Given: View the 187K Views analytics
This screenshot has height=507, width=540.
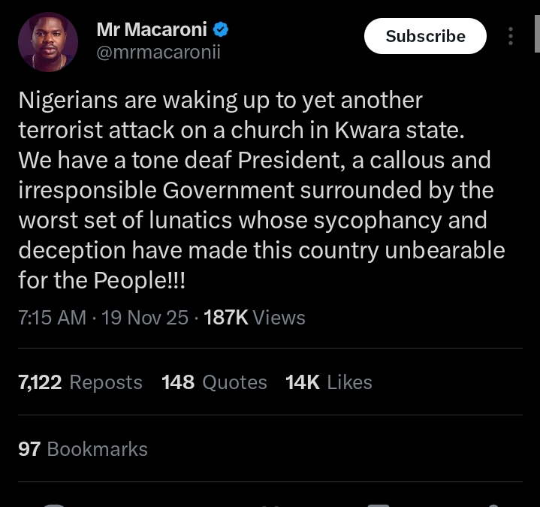Looking at the screenshot, I should tap(255, 318).
